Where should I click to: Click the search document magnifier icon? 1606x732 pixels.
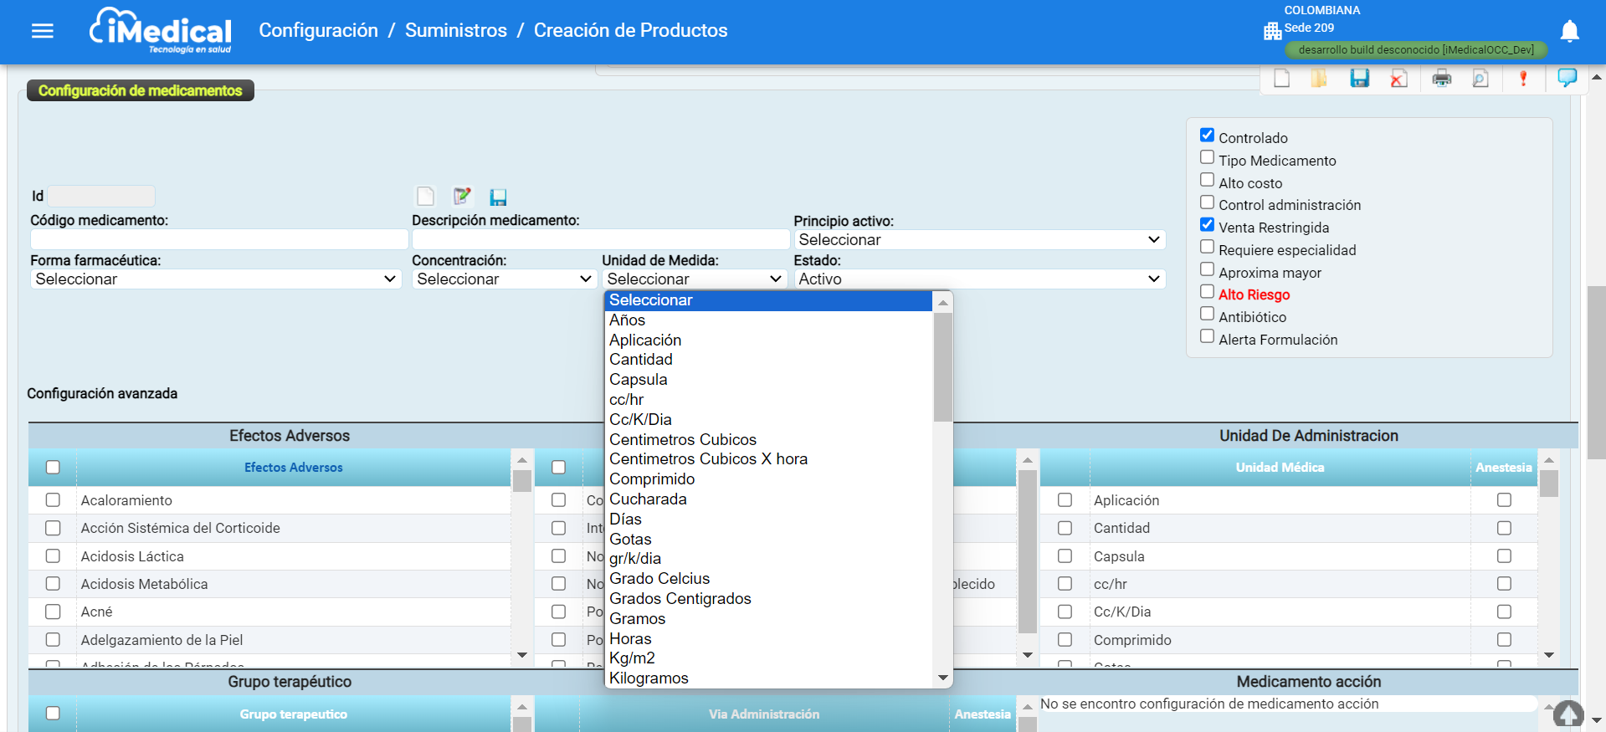point(1480,79)
